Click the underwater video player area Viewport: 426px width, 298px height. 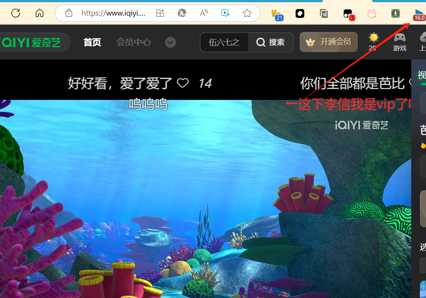click(205, 199)
